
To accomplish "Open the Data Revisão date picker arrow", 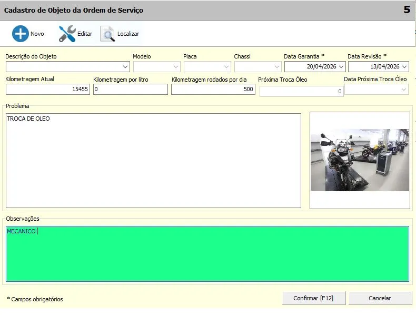I will 404,66.
